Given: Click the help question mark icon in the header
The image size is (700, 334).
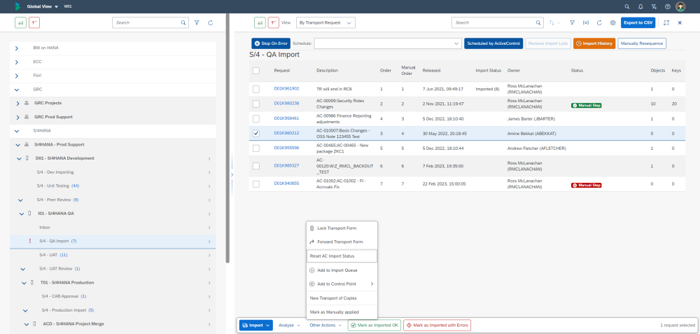Looking at the screenshot, I should (x=667, y=6).
